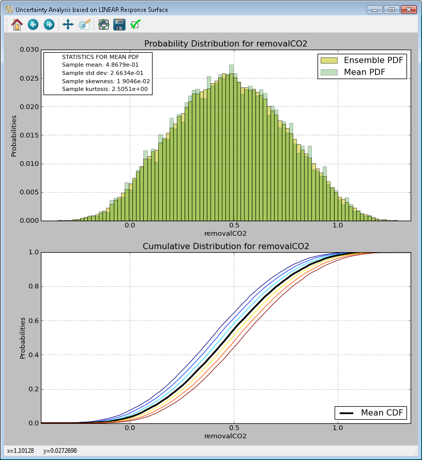This screenshot has height=460, width=422.
Task: Click the green checkmark toolbar icon
Action: pos(136,24)
